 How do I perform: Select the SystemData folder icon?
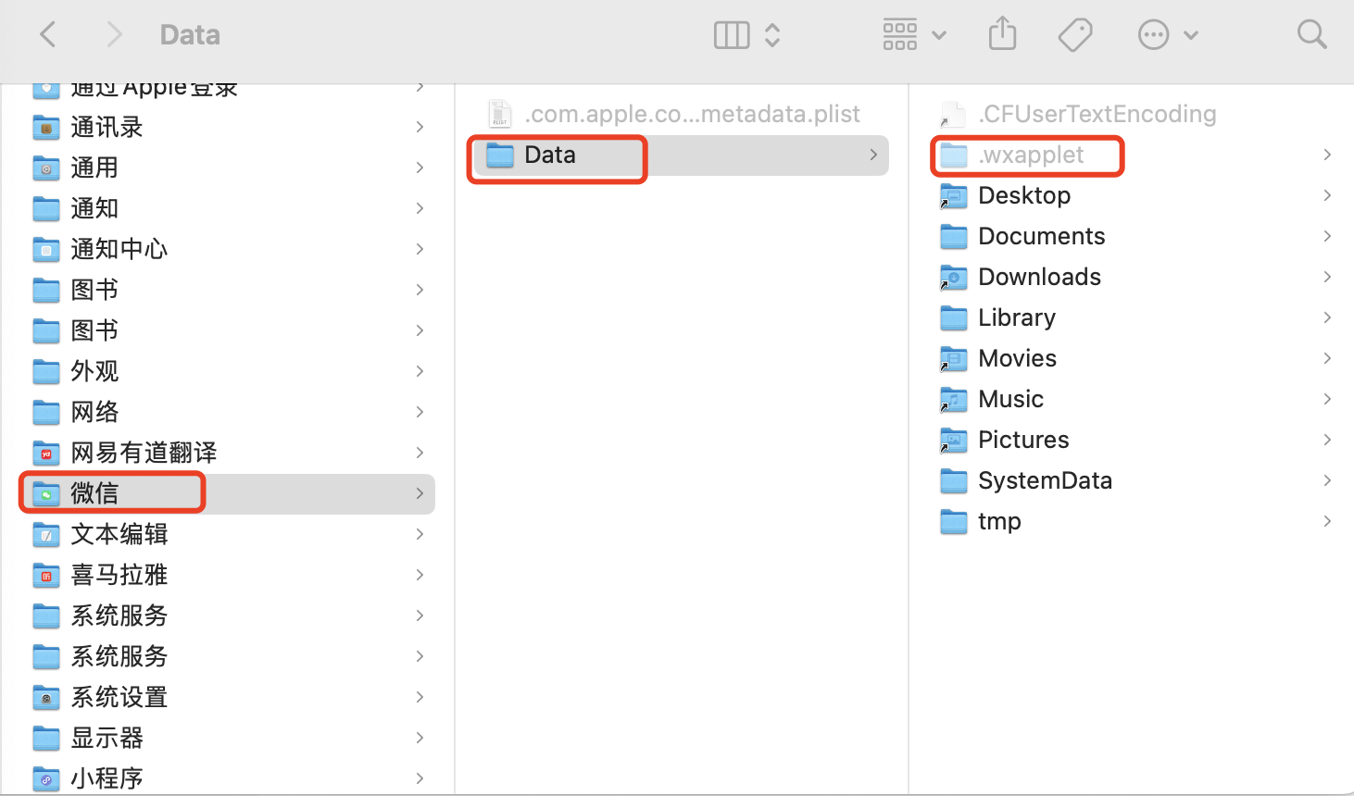(x=954, y=480)
